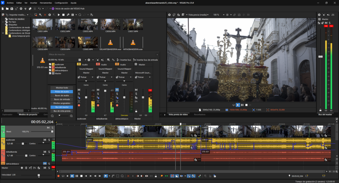Open Master channel fx in mixing console
This screenshot has width=339, height=183.
coord(136,97)
